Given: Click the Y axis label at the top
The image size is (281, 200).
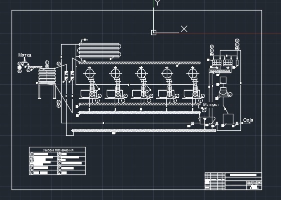Looking at the screenshot, I should [x=157, y=3].
